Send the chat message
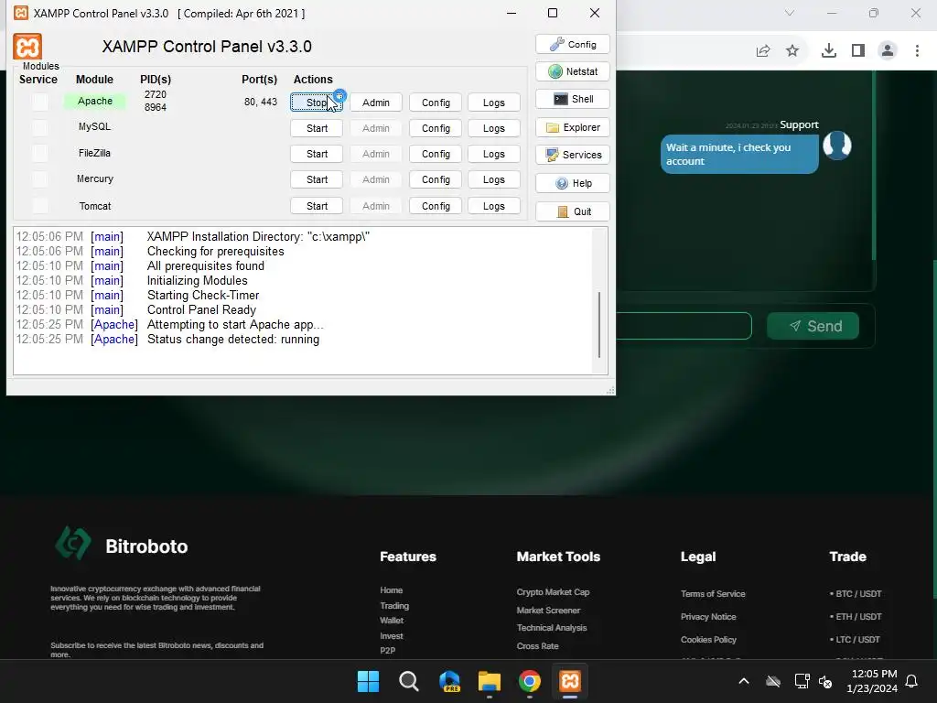Image resolution: width=937 pixels, height=703 pixels. 813,326
